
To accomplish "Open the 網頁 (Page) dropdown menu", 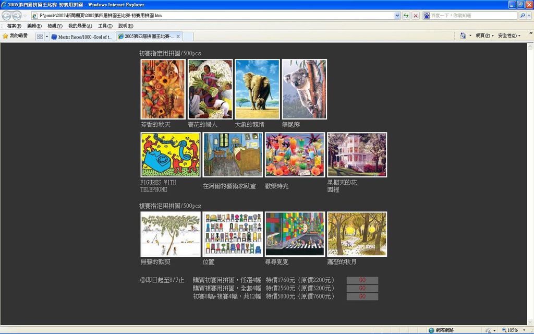I will [x=484, y=35].
